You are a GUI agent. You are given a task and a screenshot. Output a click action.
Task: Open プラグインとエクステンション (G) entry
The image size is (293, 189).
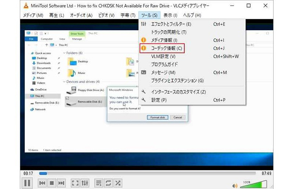pos(192,81)
